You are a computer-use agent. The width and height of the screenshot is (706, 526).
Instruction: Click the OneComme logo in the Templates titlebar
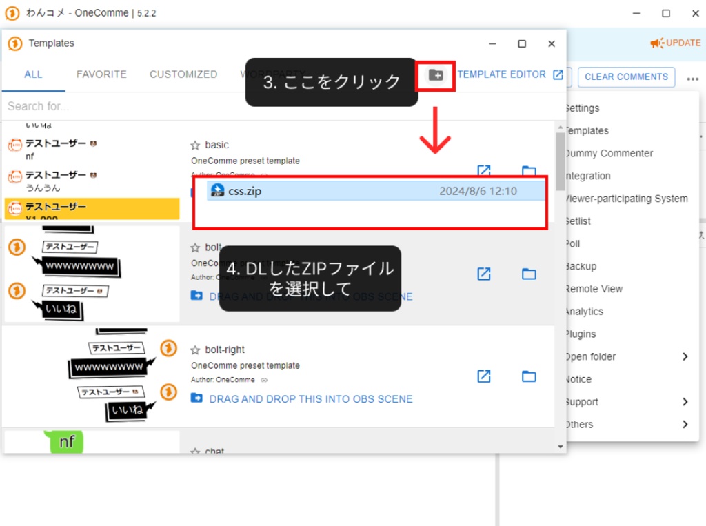pos(14,43)
